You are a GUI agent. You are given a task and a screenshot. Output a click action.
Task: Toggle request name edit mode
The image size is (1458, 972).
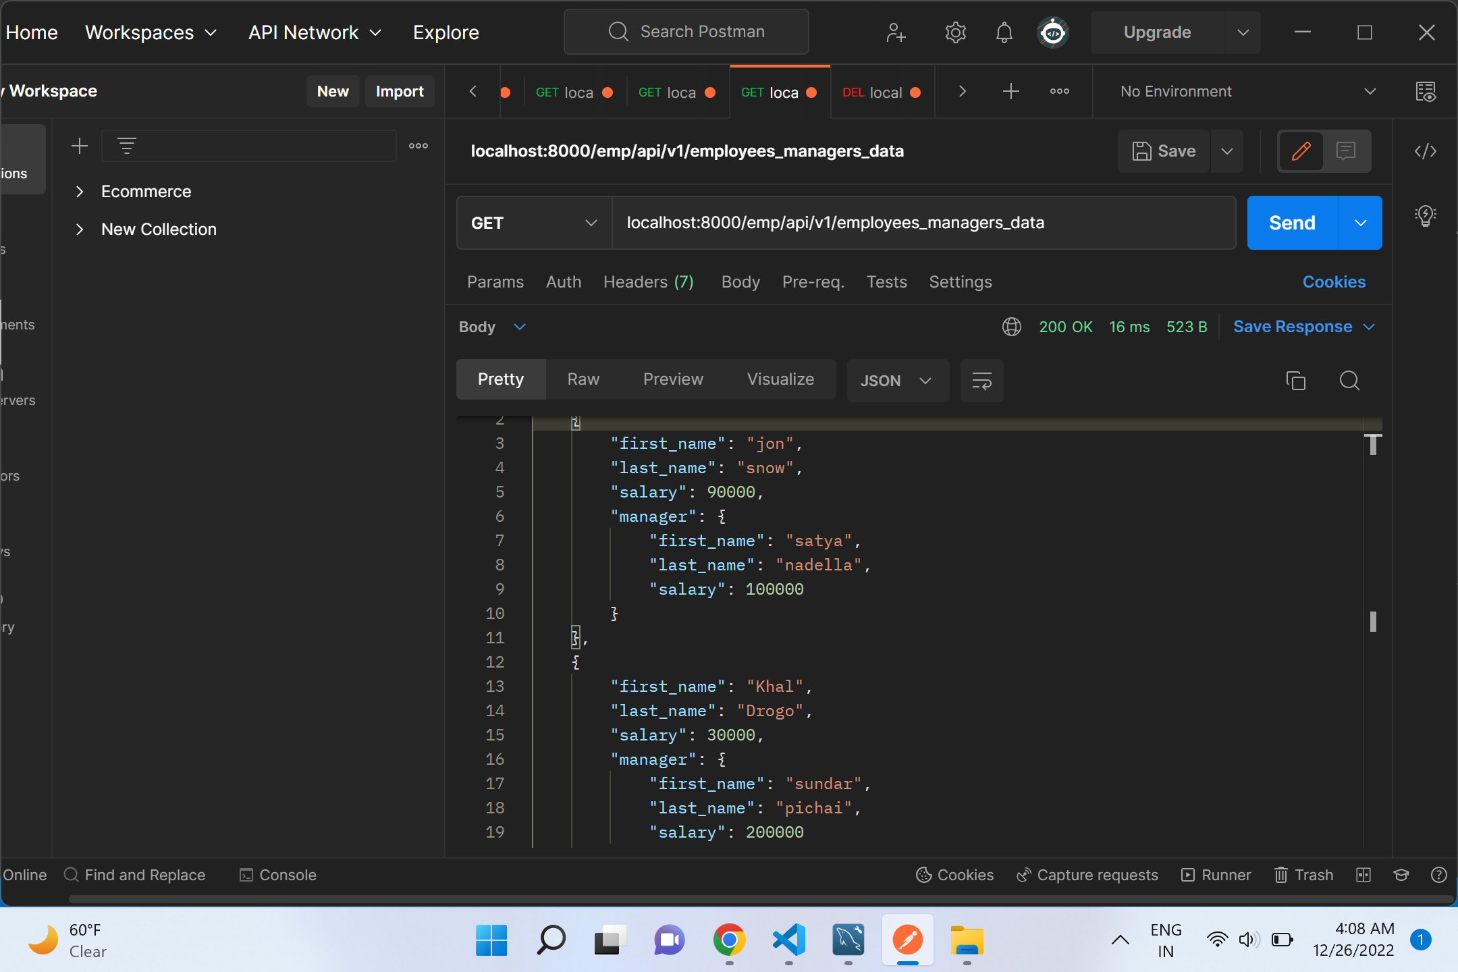click(1301, 151)
